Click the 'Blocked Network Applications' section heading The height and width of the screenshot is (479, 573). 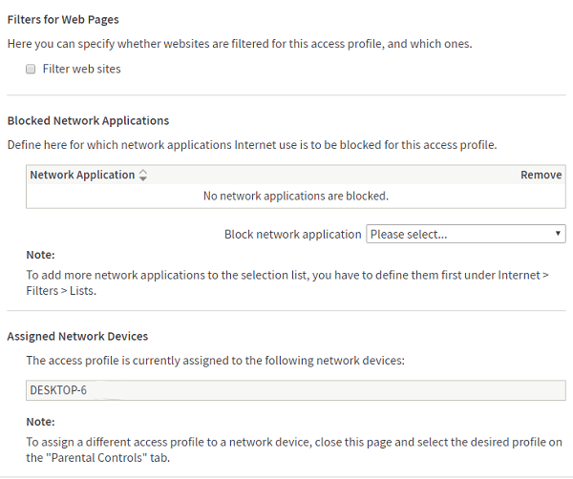point(88,121)
